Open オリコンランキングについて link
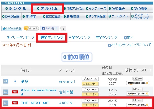The height and width of the screenshot is (109, 154). (129, 45)
